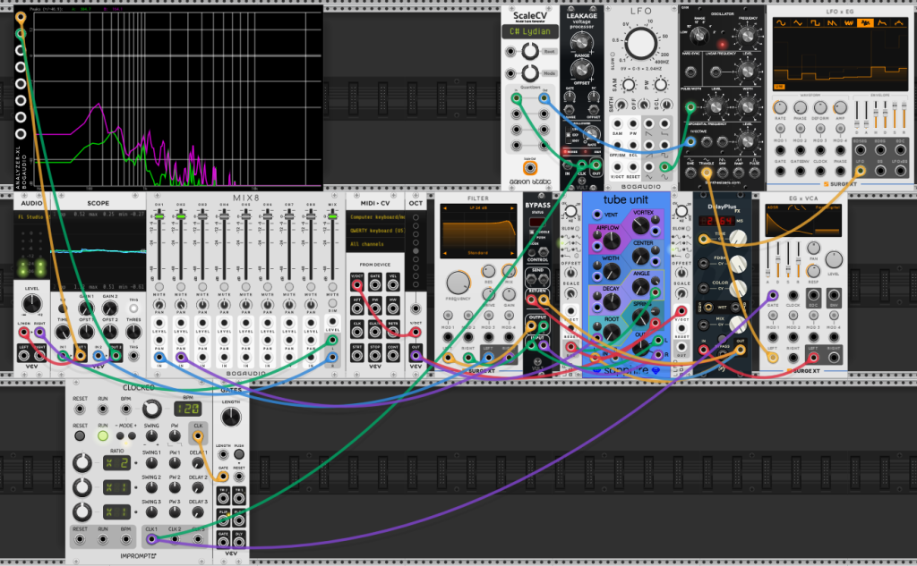Open the QWERTY keyboard (US) device selector
Screen dimensions: 917x566
tap(375, 231)
